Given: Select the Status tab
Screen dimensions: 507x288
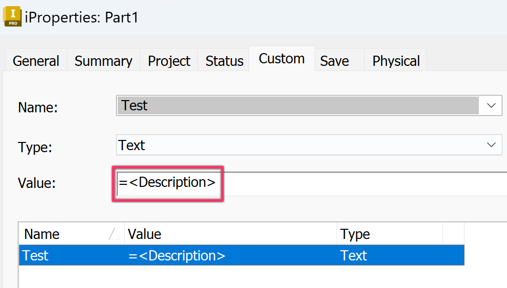Looking at the screenshot, I should [x=224, y=60].
